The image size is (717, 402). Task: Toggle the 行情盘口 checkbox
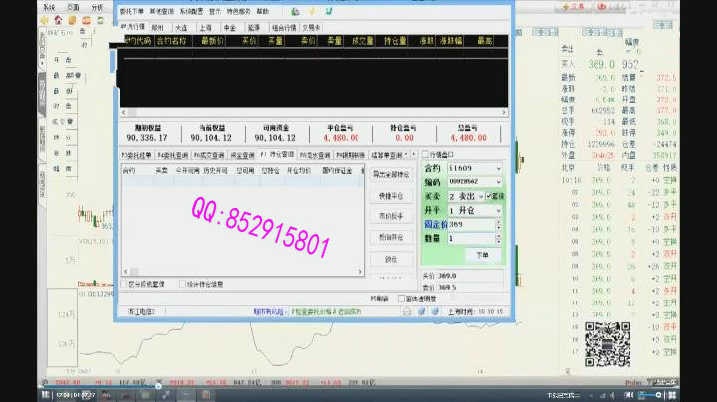425,155
